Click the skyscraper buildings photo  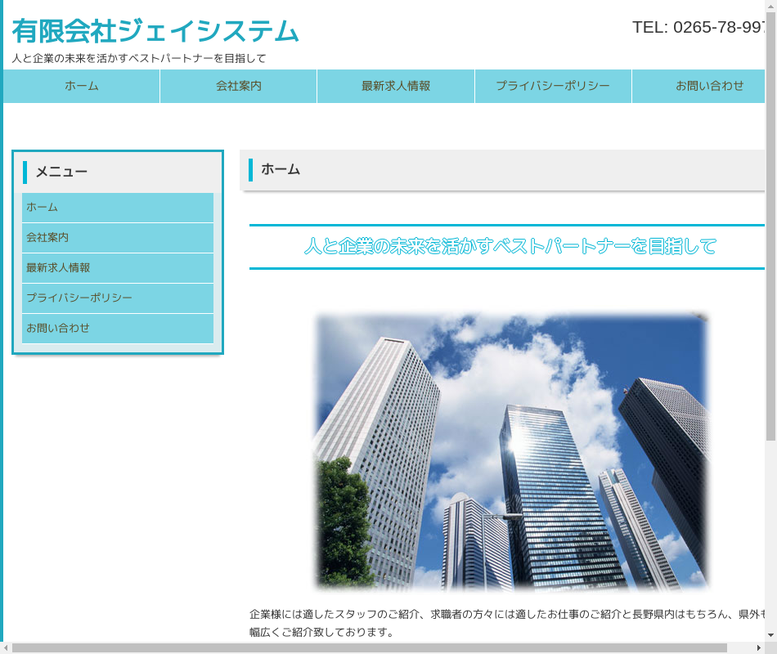point(512,450)
